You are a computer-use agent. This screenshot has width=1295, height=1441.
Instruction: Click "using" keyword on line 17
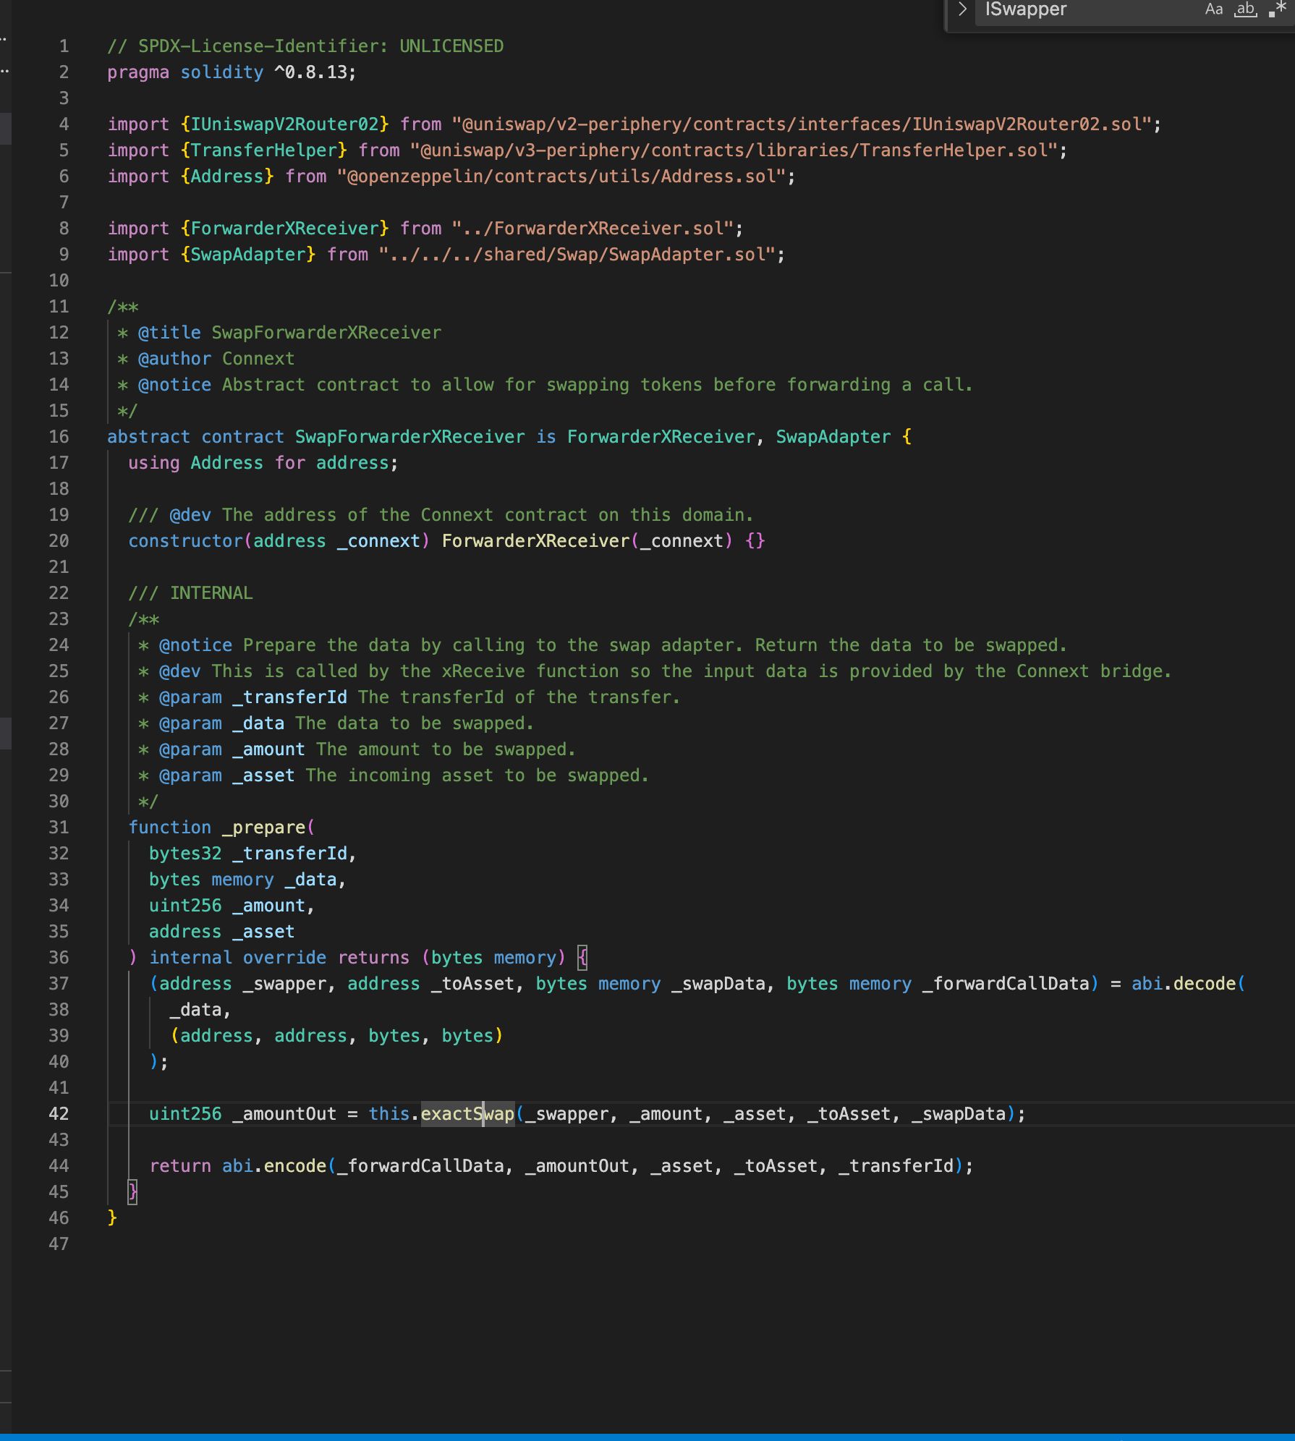point(153,463)
